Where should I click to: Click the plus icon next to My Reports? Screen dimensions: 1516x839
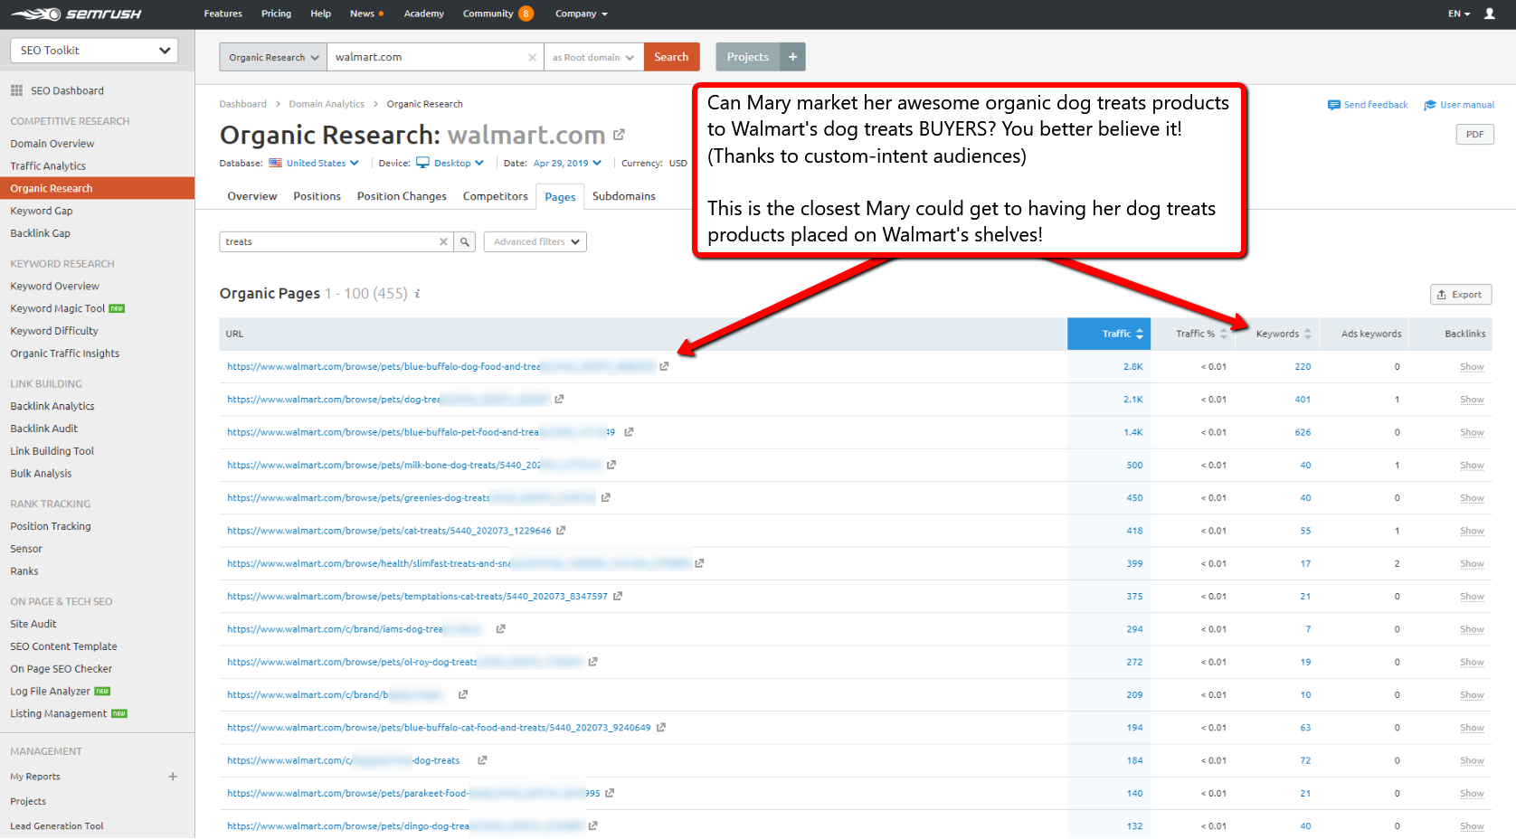pyautogui.click(x=173, y=777)
